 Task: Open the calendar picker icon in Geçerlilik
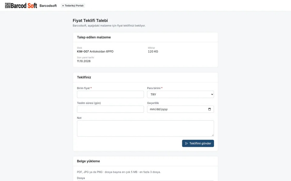(x=209, y=109)
